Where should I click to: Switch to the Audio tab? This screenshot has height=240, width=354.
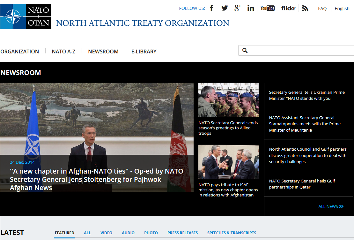128,233
